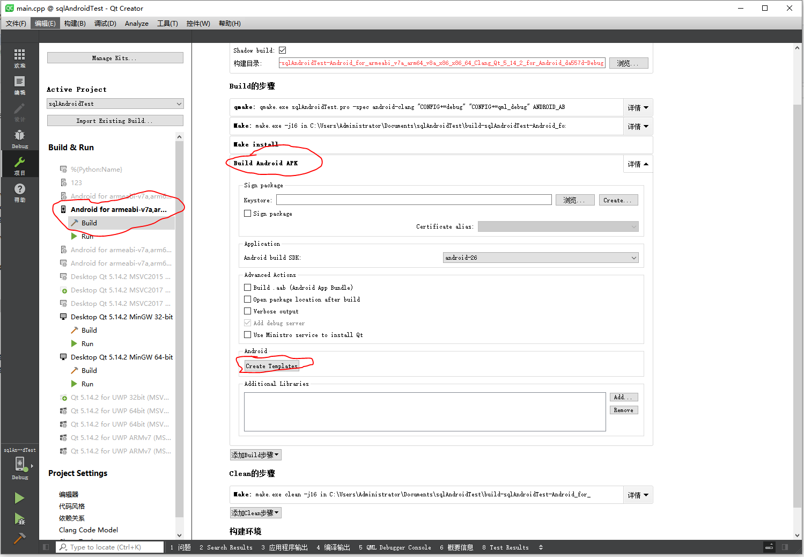Check Use Ministro service to install Qt
Image resolution: width=804 pixels, height=557 pixels.
point(248,335)
